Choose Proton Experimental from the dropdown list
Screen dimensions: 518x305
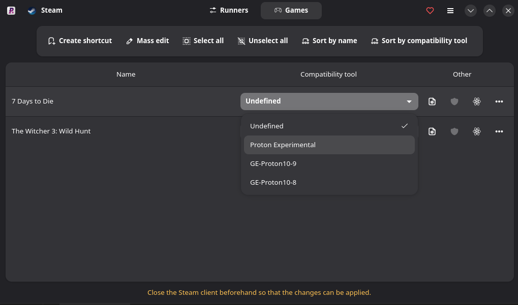tap(329, 145)
